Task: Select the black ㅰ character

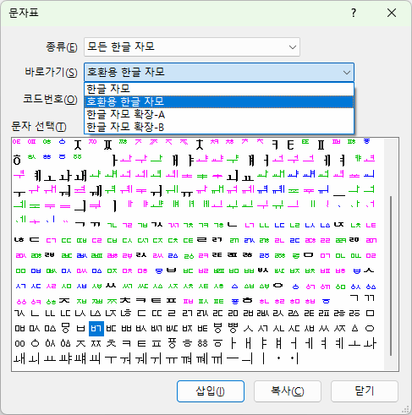Action: (50, 329)
